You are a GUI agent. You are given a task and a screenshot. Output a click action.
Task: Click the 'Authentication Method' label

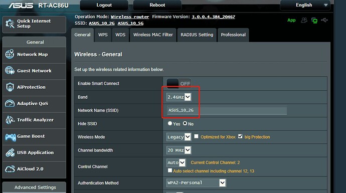98,183
